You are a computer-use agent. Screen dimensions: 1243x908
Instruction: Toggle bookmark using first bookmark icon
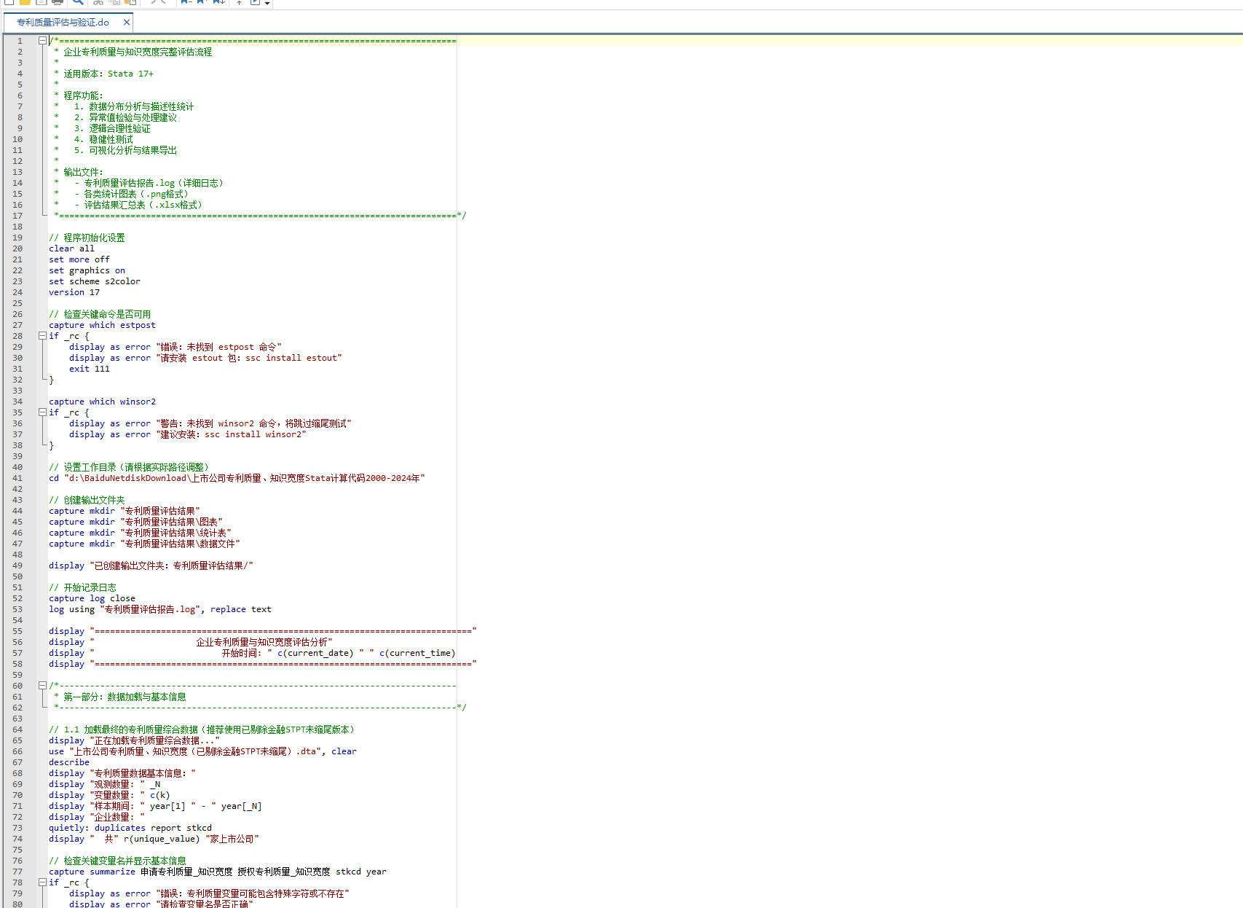[x=186, y=2]
